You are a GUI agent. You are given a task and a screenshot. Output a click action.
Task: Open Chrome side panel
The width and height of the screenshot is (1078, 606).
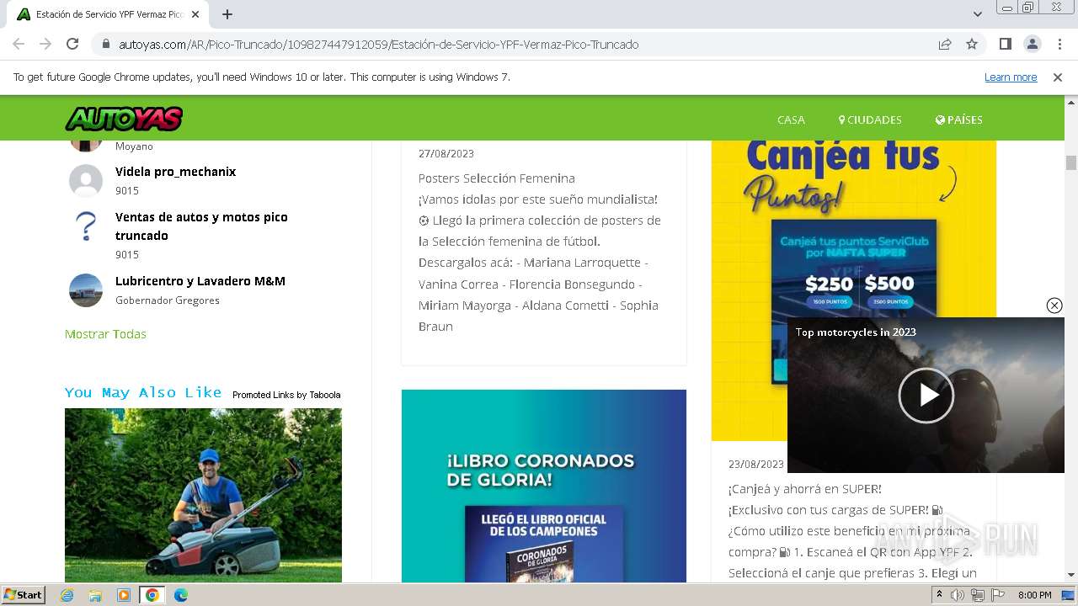point(1005,44)
